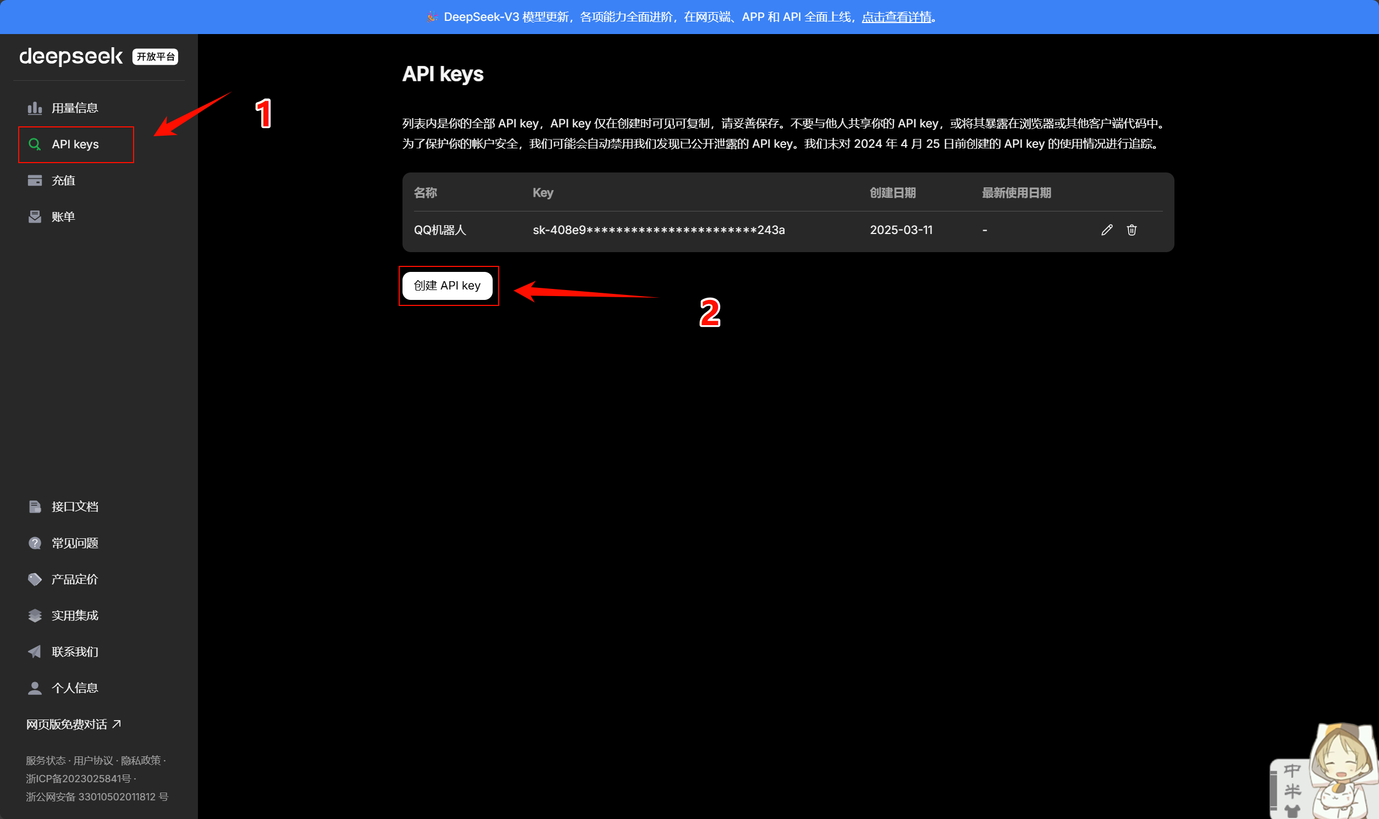Open the 点击查看详情 banner link
The height and width of the screenshot is (819, 1379).
pos(896,17)
